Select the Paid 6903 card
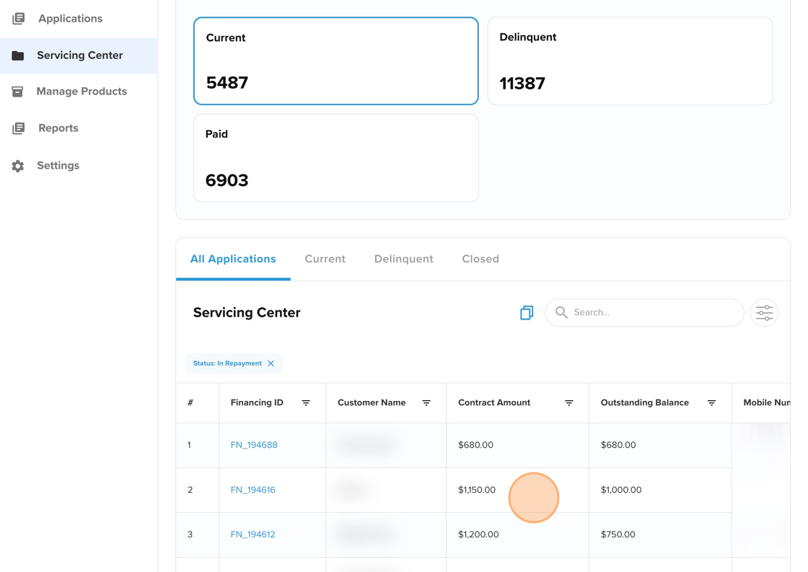 click(336, 158)
